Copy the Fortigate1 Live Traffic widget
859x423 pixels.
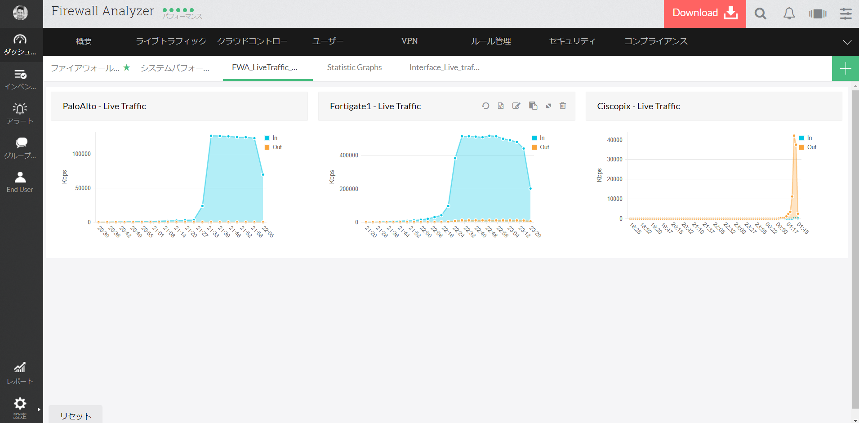[533, 106]
